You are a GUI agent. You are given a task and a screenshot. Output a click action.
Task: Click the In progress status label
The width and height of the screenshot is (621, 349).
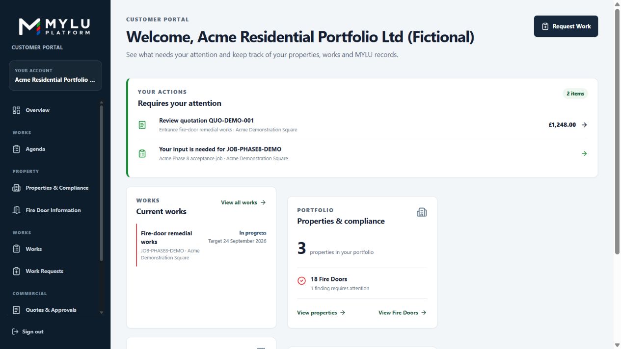pos(253,233)
